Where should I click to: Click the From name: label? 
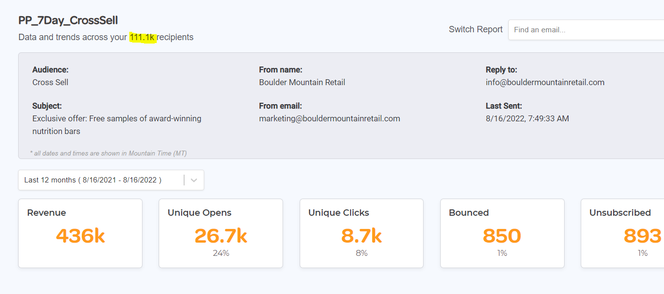[x=281, y=70]
